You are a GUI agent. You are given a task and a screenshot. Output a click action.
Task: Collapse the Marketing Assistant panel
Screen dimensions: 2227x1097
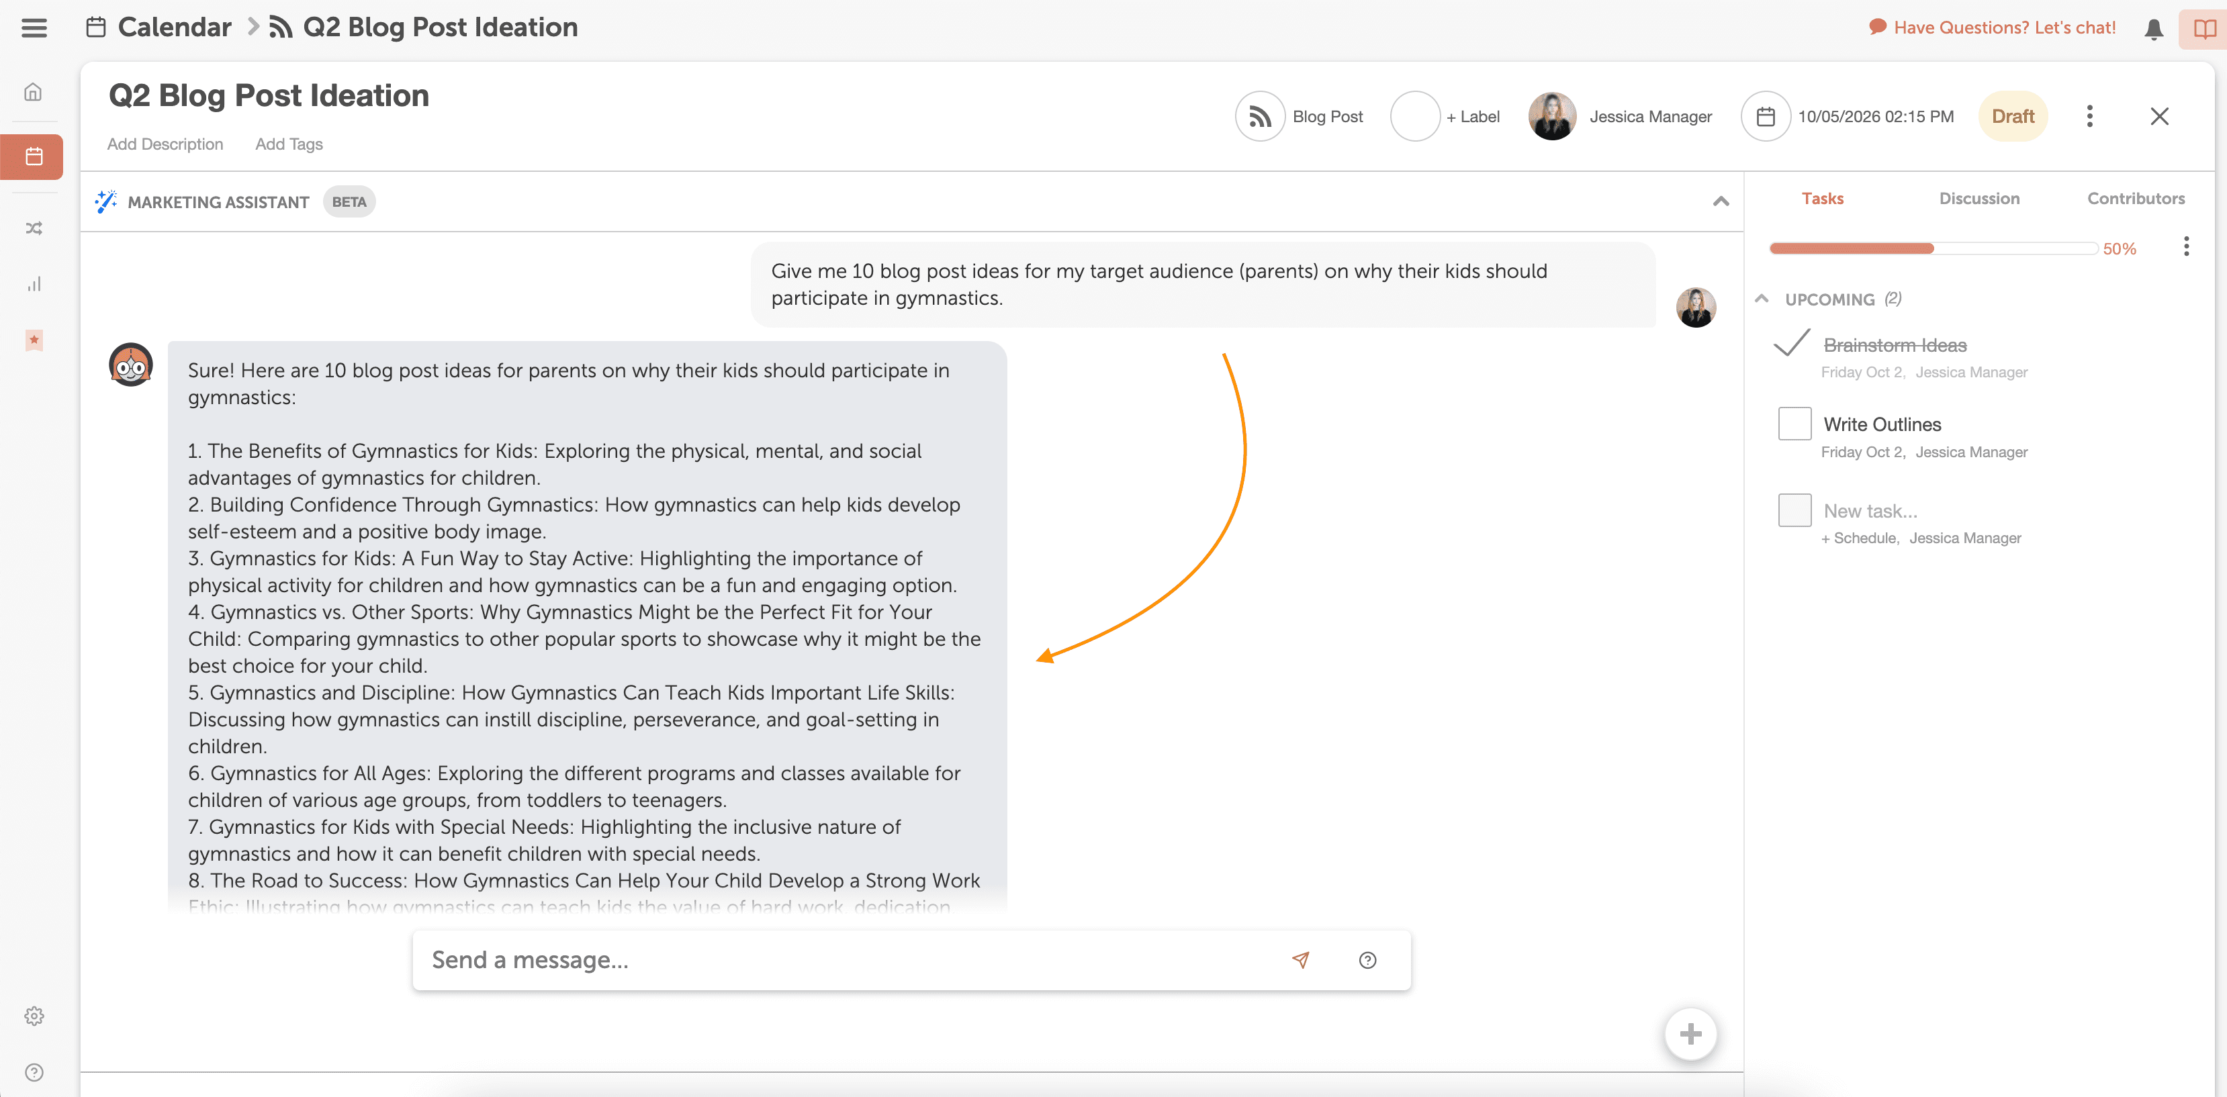point(1721,201)
